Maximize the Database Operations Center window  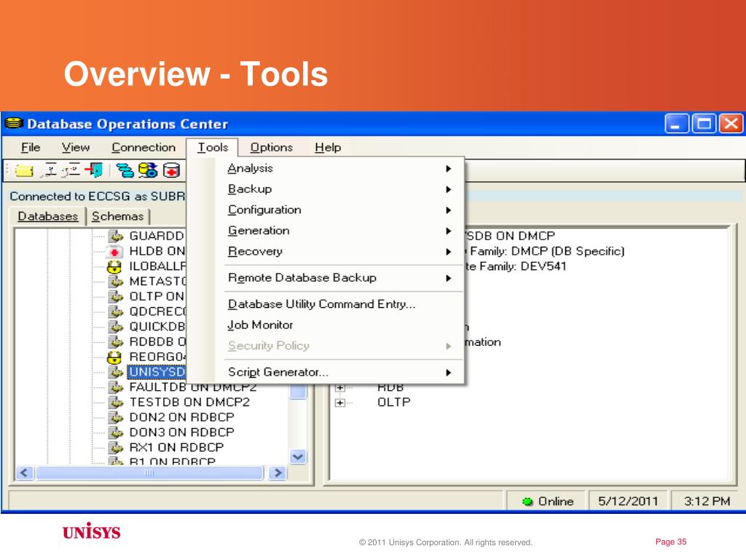click(704, 124)
